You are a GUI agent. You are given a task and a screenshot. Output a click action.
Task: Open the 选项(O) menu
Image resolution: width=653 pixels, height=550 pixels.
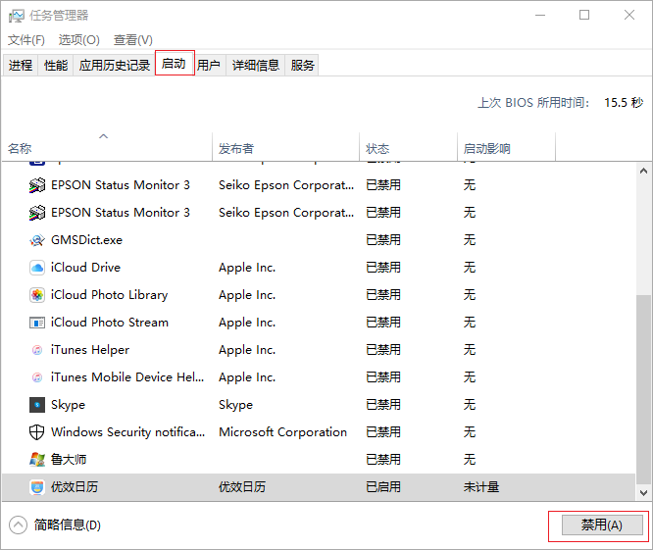coord(78,40)
